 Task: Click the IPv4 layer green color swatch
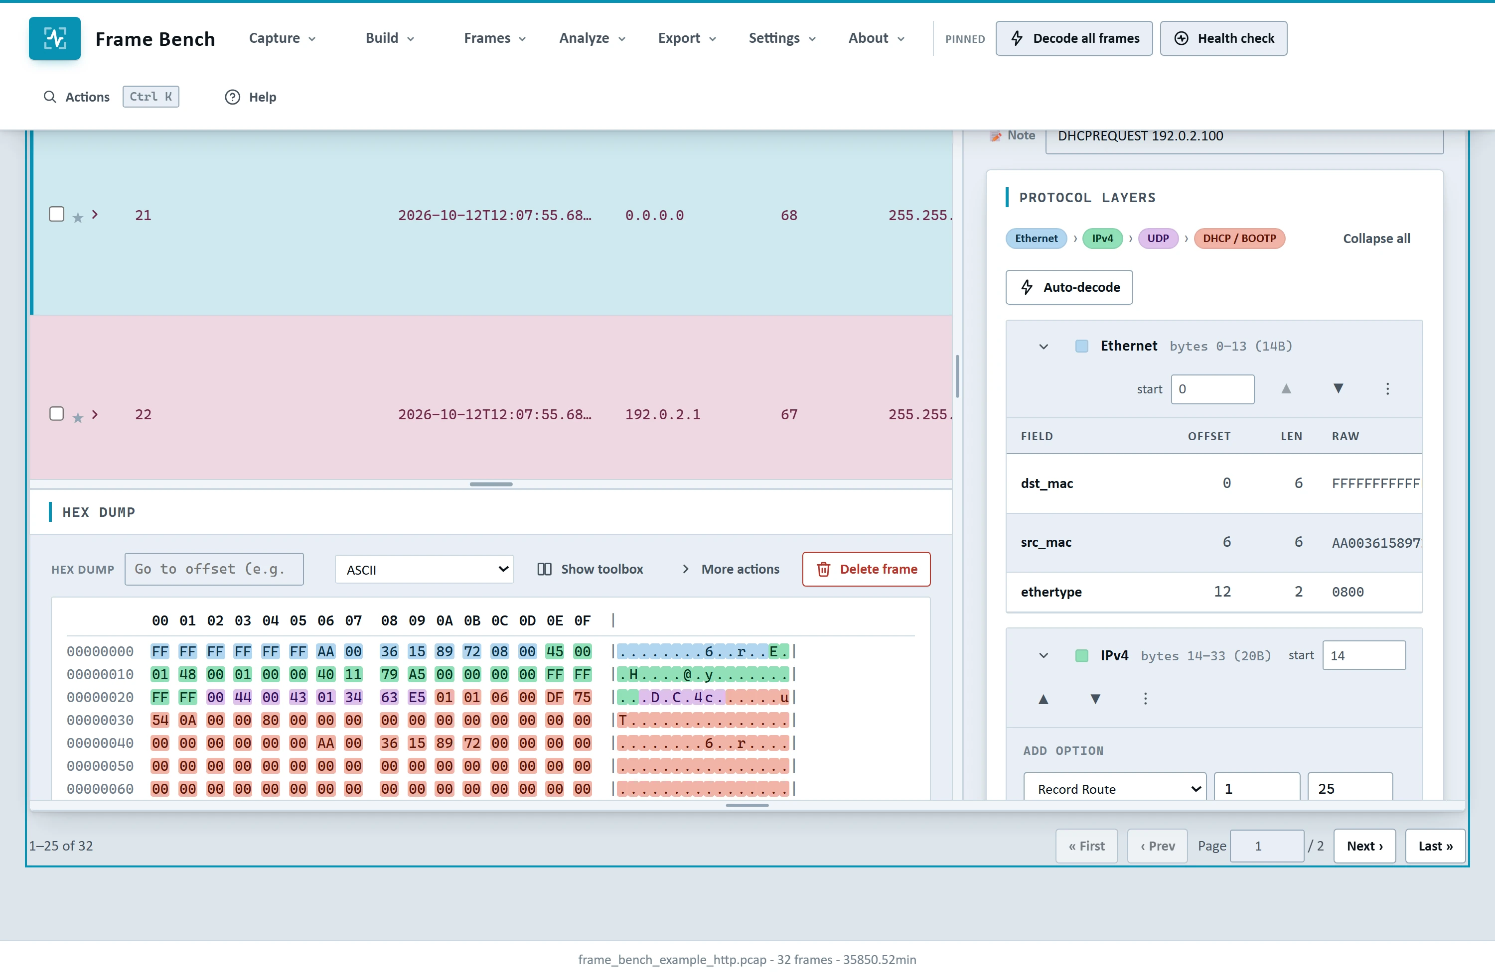[x=1082, y=656]
